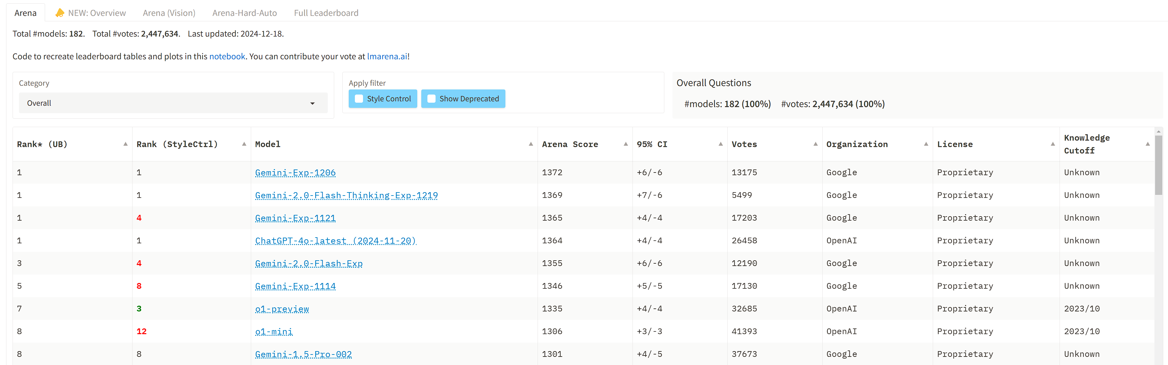Image resolution: width=1168 pixels, height=365 pixels.
Task: Open the Gemini-Exp-1121 model link
Action: [x=295, y=218]
